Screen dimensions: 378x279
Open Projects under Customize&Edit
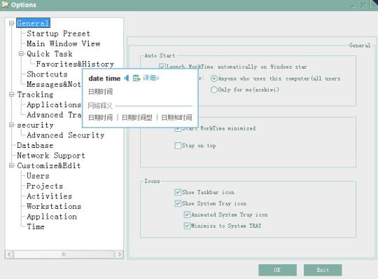tap(45, 186)
